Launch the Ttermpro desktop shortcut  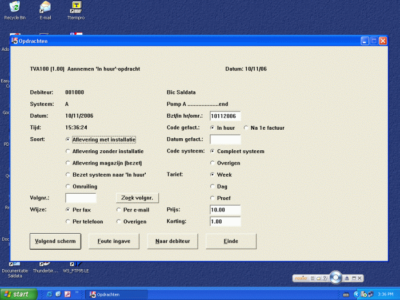(75, 7)
